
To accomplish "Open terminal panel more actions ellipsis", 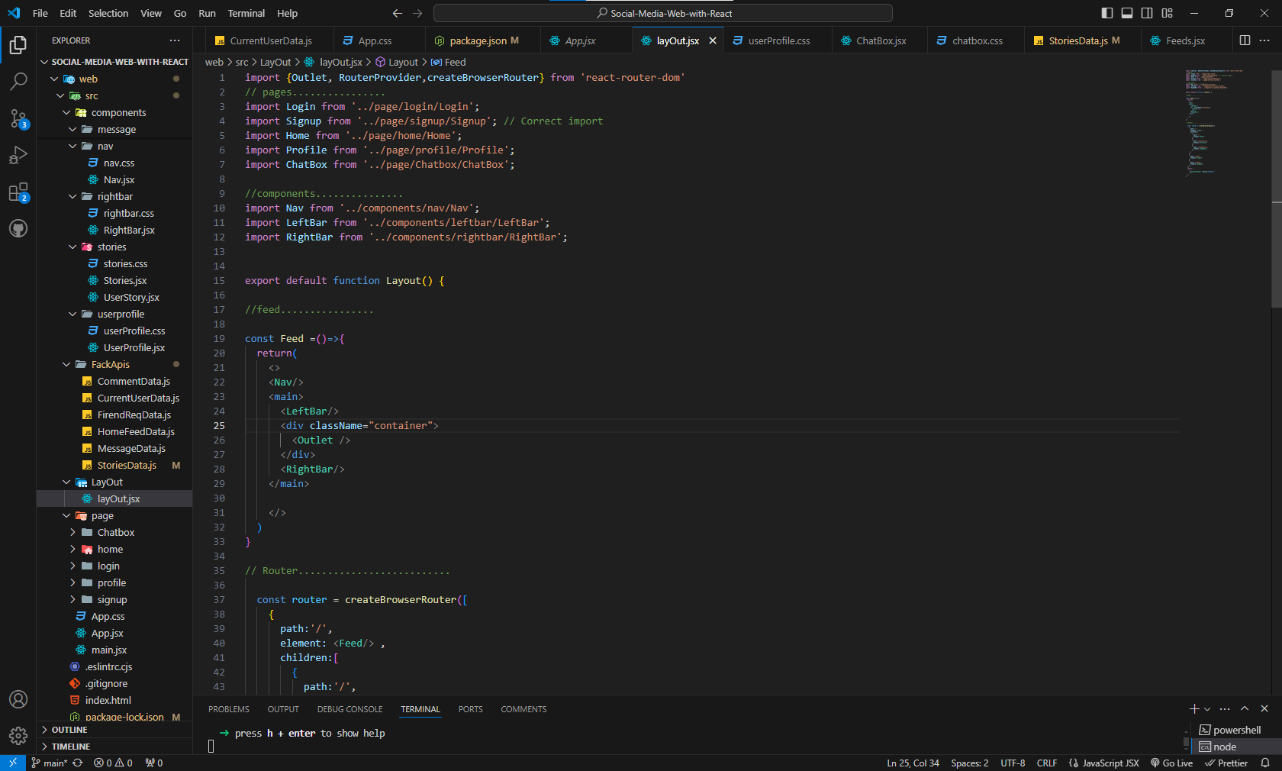I will 1225,709.
